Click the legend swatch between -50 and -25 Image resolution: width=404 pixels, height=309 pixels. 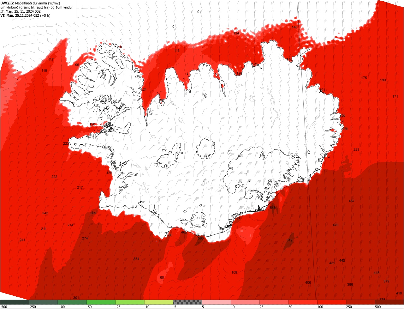click(101, 302)
